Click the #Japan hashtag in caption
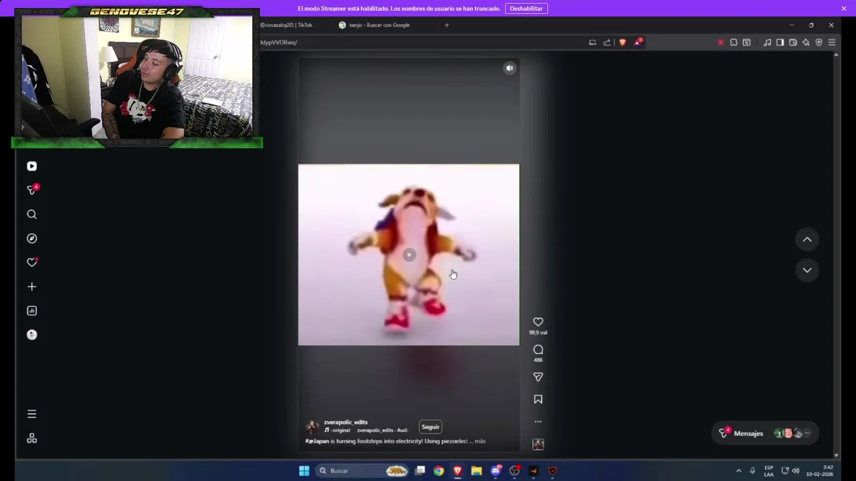 (318, 442)
